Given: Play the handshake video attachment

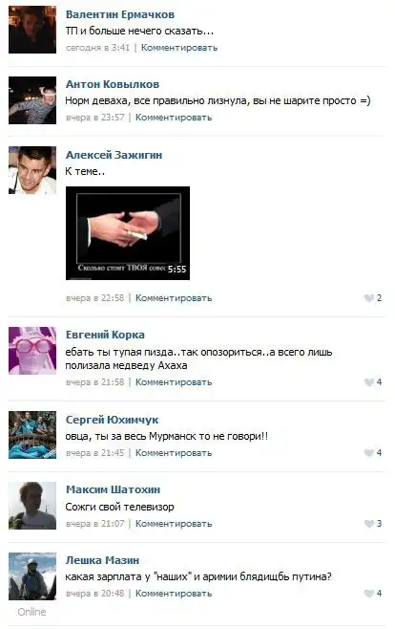Looking at the screenshot, I should (128, 233).
